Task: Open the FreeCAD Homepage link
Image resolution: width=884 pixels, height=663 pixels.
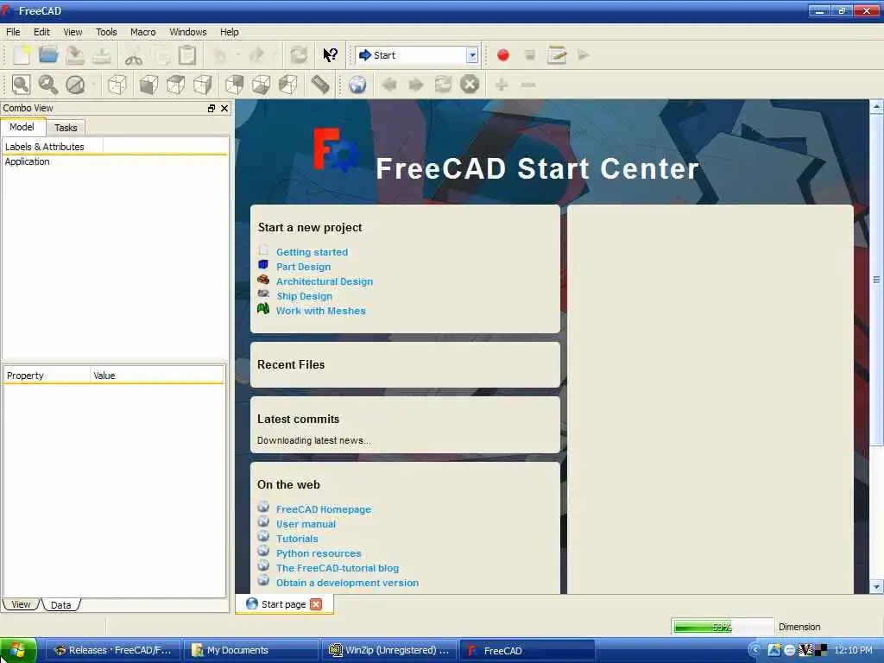Action: tap(324, 509)
